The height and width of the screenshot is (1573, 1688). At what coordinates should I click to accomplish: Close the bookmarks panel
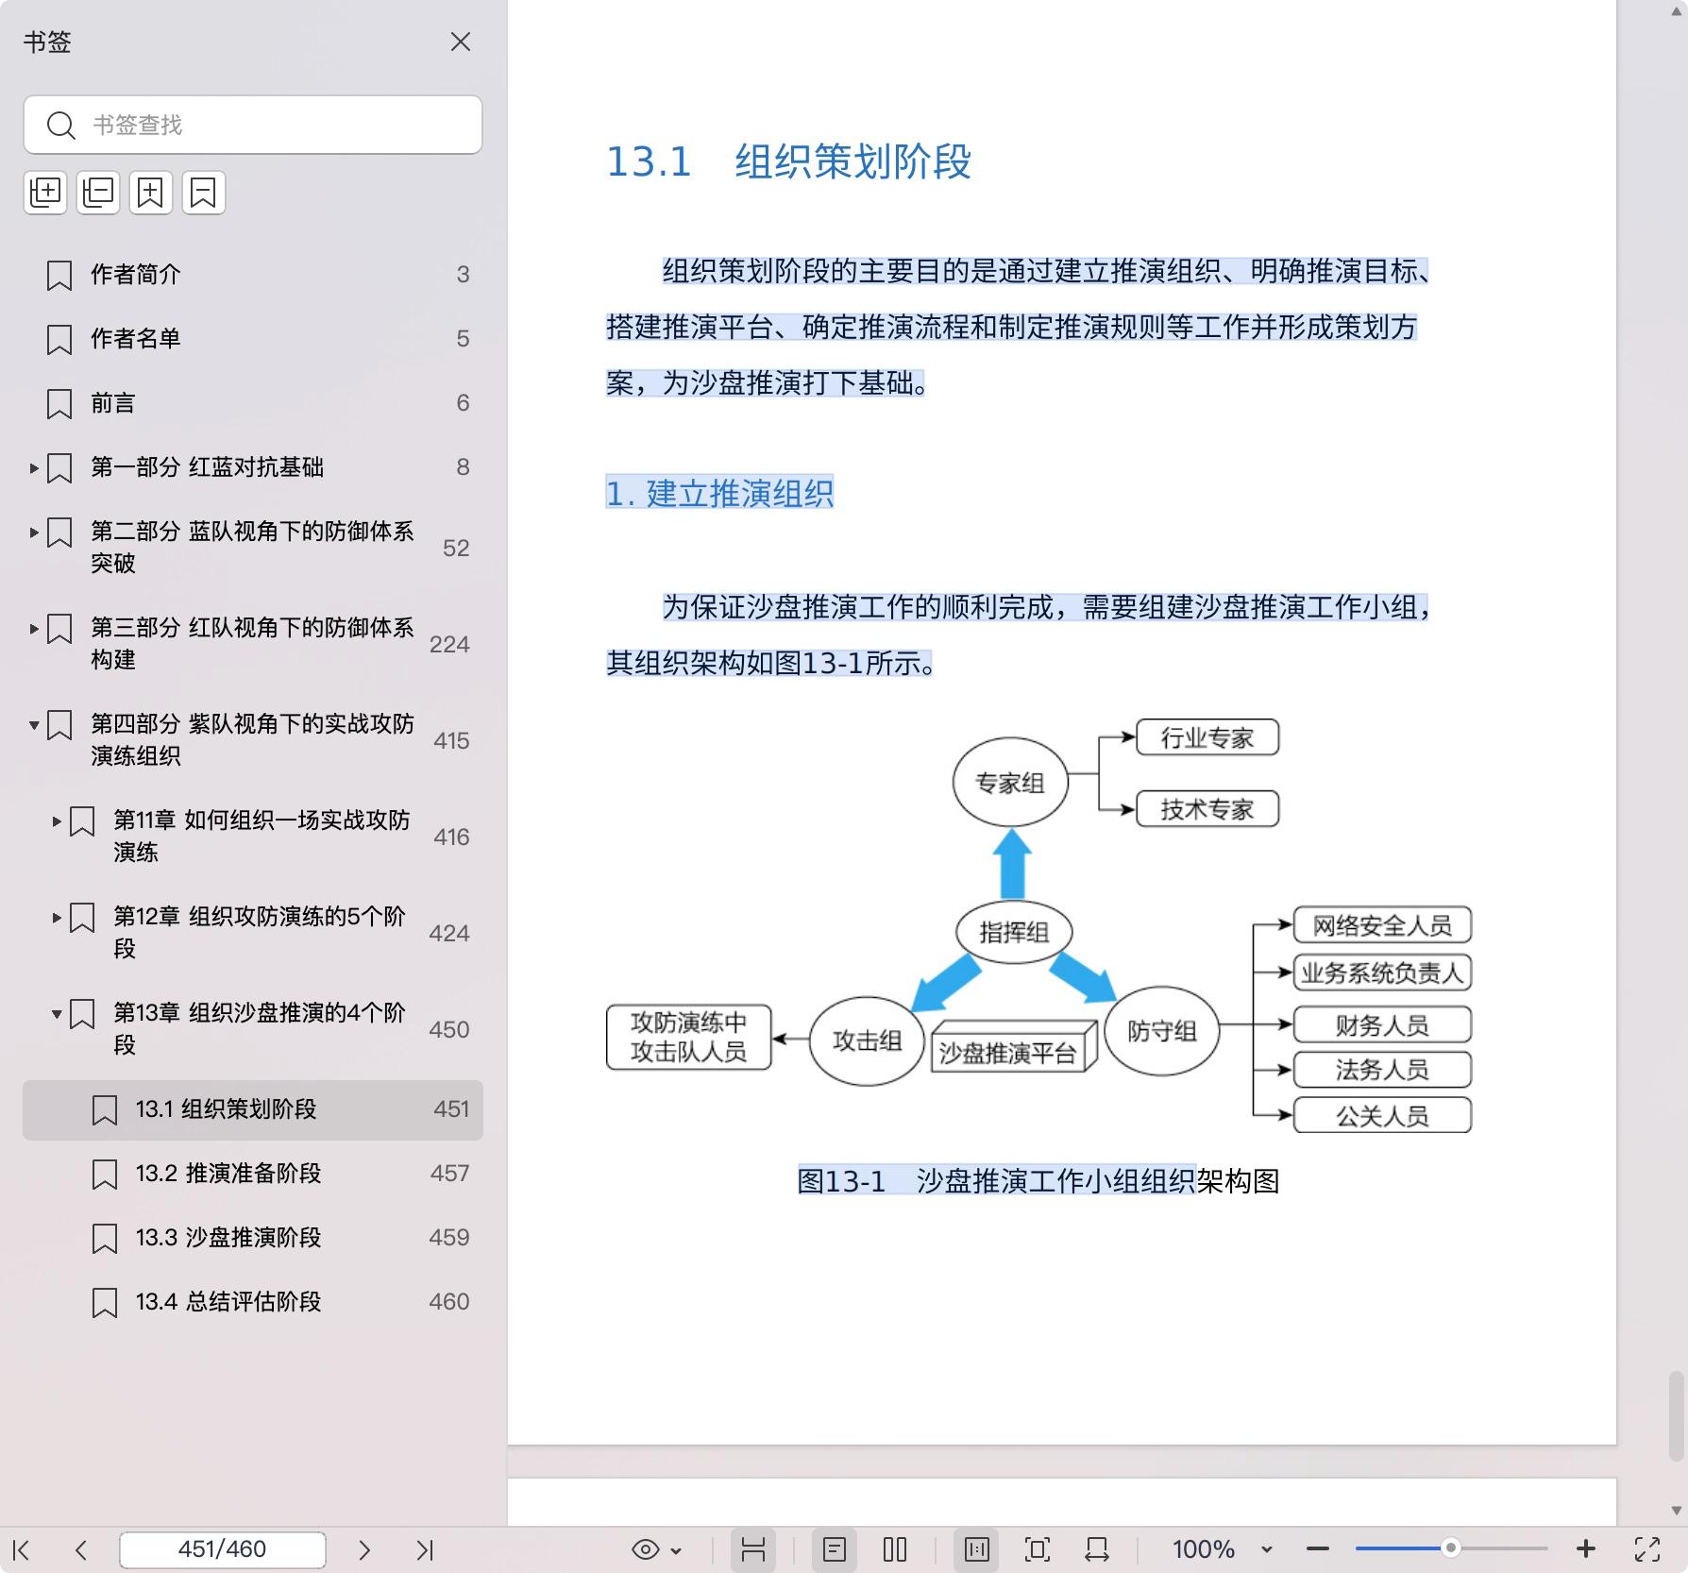pos(460,42)
